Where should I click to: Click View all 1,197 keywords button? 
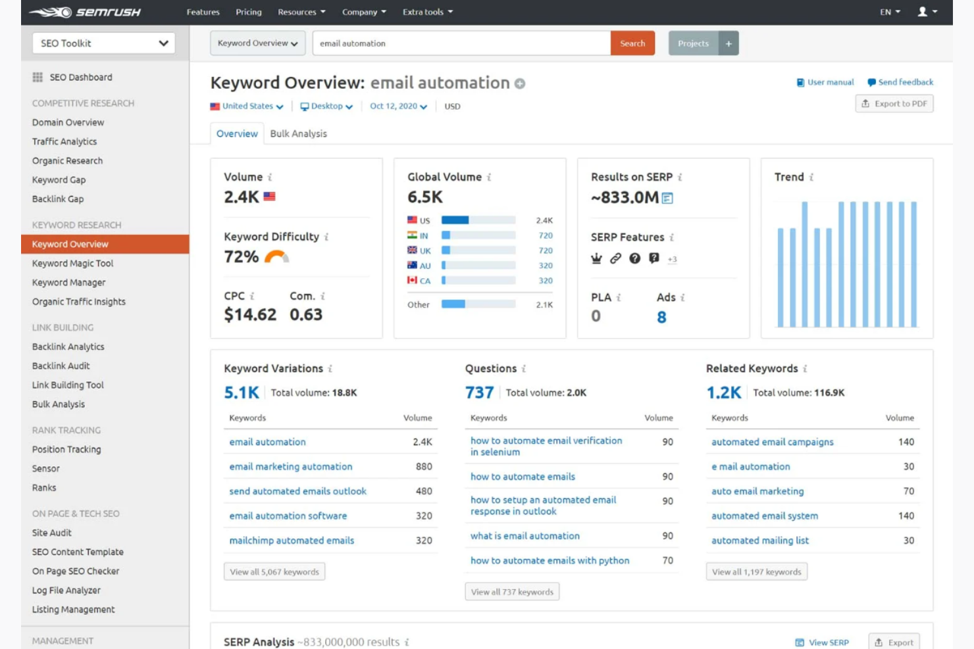(x=757, y=572)
